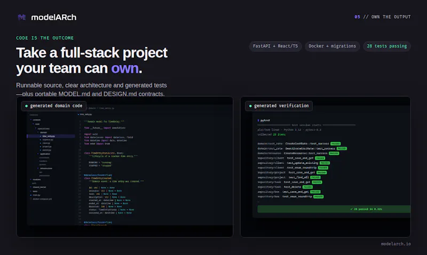
Task: Click the 'generated verification' badge
Action: coord(279,106)
